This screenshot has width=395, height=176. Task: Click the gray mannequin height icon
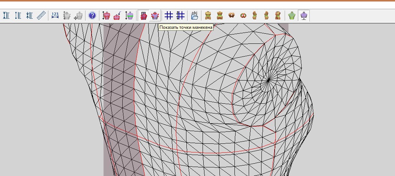[x=67, y=16]
